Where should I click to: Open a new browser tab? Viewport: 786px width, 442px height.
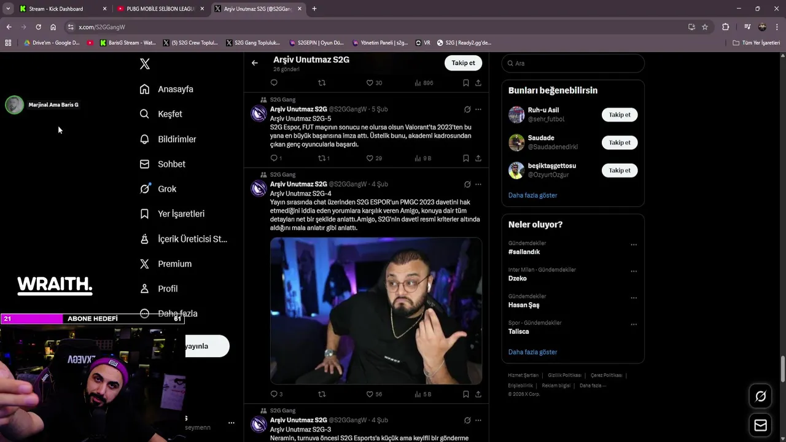314,9
